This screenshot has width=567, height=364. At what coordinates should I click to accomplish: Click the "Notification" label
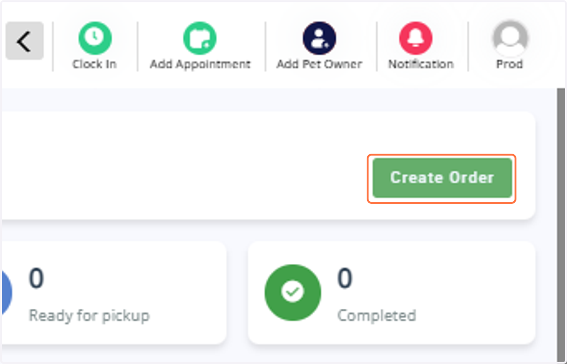coord(421,64)
